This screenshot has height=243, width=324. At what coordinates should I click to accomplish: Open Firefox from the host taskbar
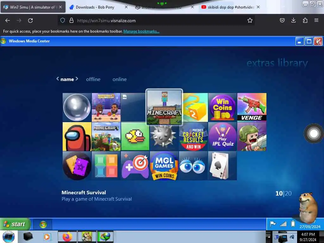coord(67,237)
